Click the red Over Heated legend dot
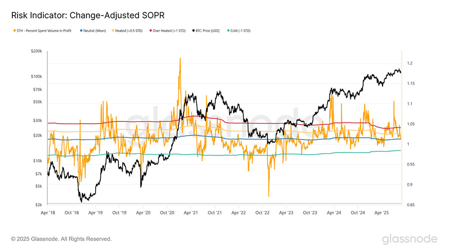Viewport: 449px width, 252px height. [150, 31]
